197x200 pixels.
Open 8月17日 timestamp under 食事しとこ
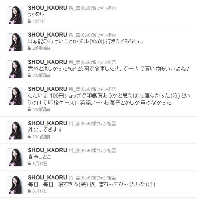point(40,164)
